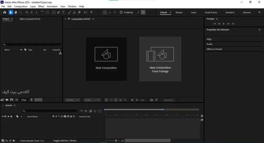Select the Clone Stamp tool

pyautogui.click(x=74, y=12)
